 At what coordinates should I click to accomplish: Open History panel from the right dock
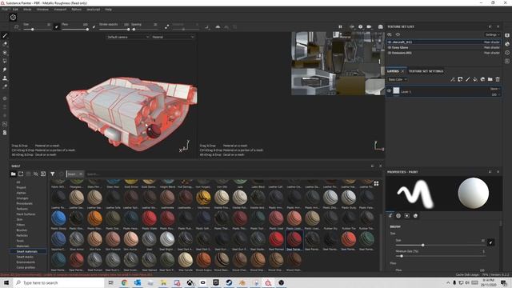click(x=507, y=53)
